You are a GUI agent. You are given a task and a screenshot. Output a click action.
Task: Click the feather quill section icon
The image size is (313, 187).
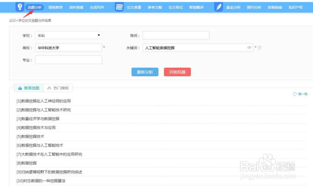click(x=218, y=7)
